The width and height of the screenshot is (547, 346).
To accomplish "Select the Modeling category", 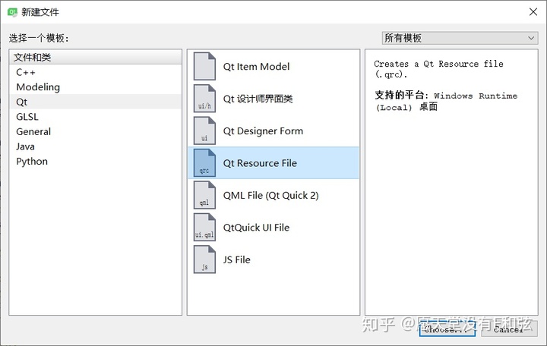I will click(x=95, y=86).
